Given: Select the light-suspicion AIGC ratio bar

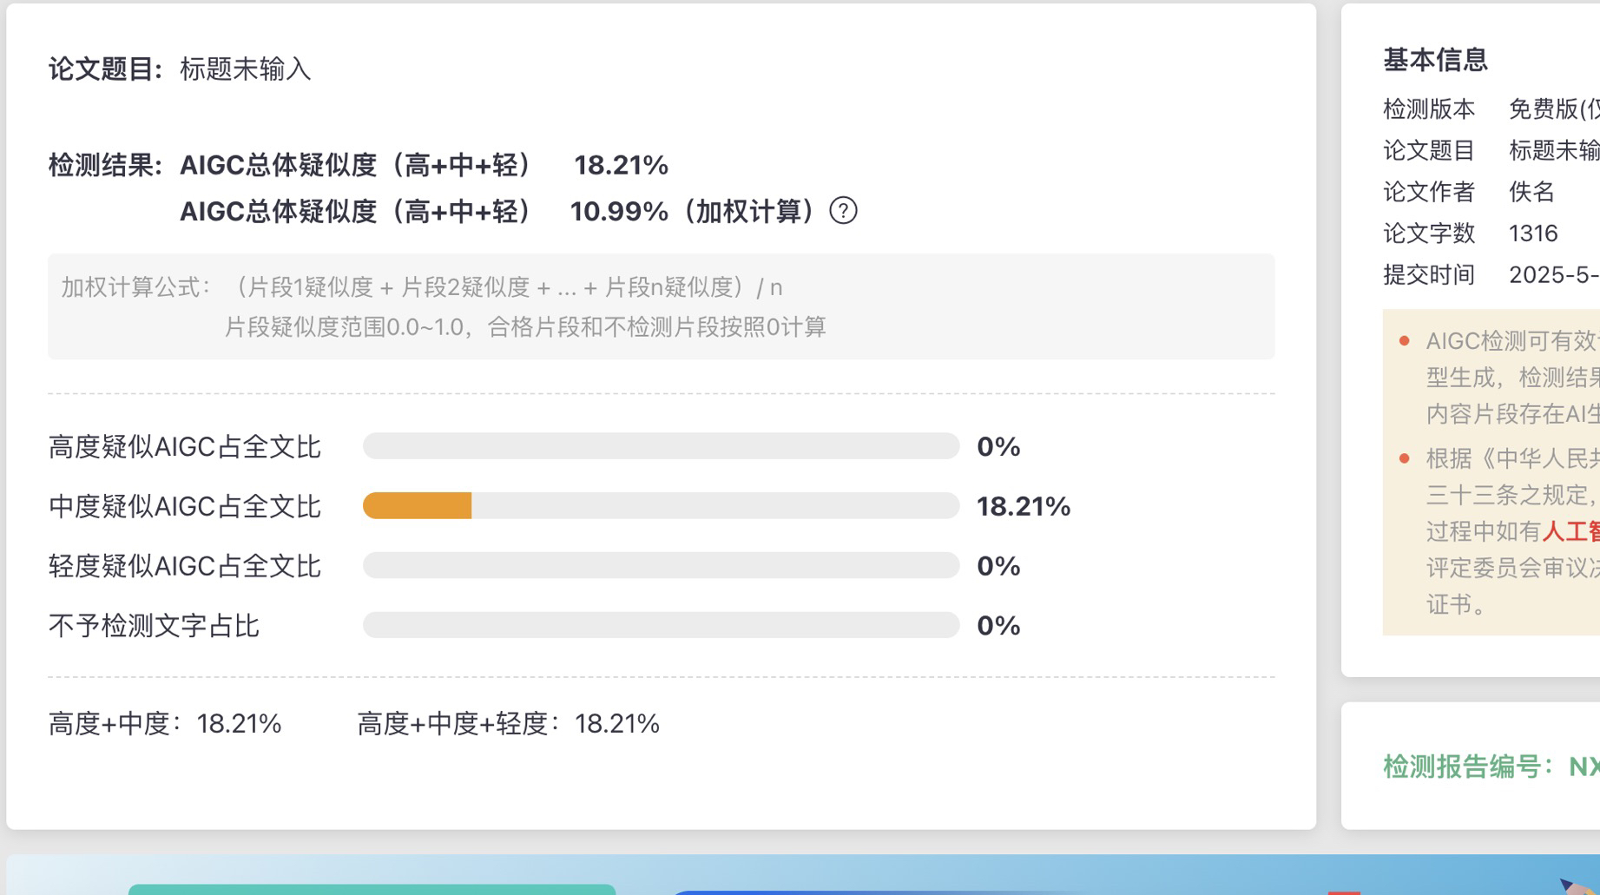Looking at the screenshot, I should pos(661,566).
